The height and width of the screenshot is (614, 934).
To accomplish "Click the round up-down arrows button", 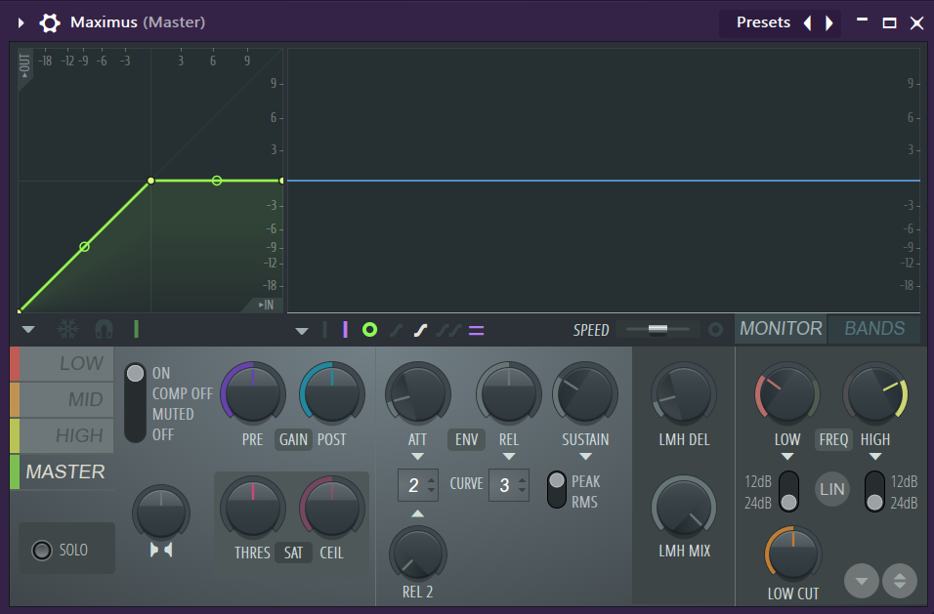I will click(x=900, y=581).
